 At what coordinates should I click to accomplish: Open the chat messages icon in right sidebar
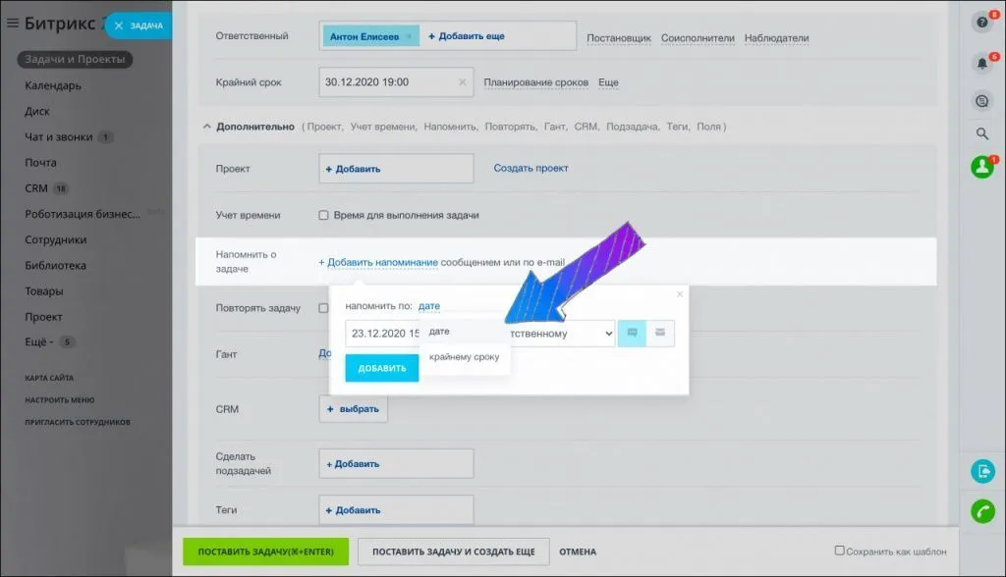tap(981, 101)
